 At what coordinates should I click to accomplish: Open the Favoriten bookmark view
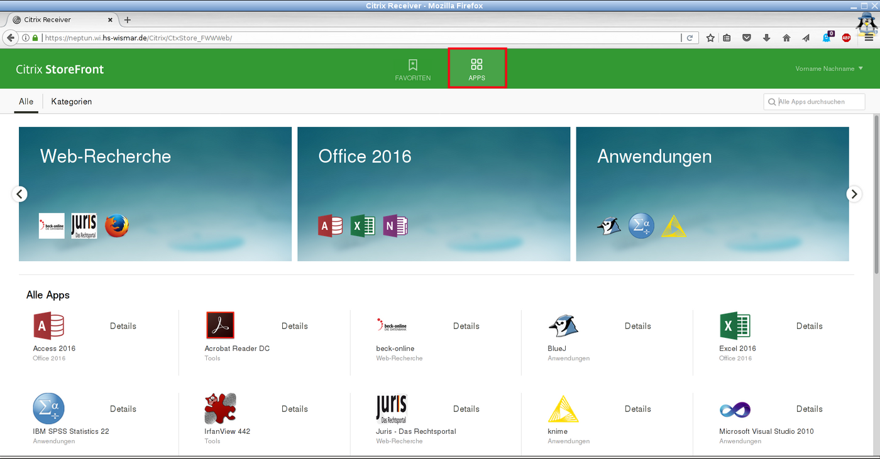tap(412, 69)
